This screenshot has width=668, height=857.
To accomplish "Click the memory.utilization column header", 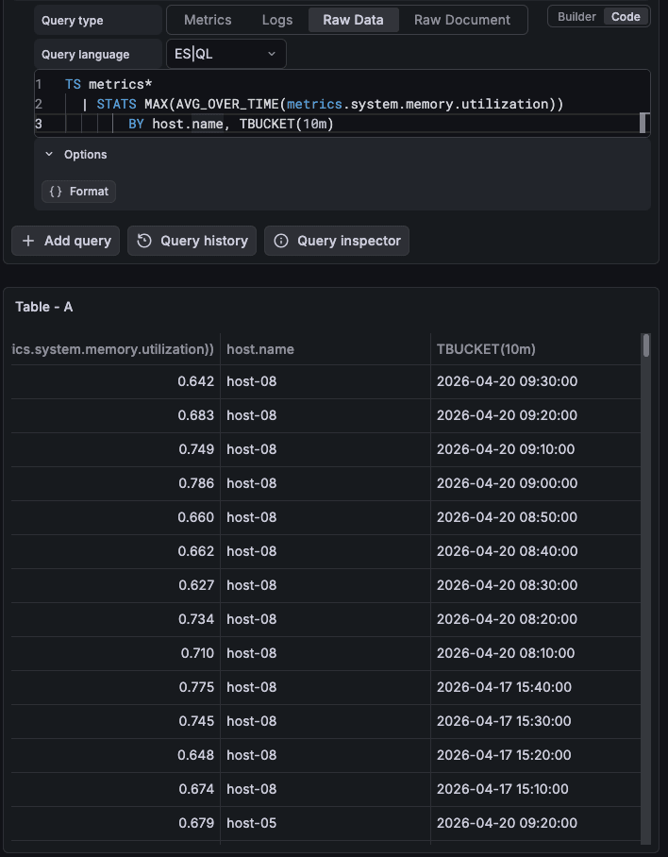I will click(x=115, y=348).
